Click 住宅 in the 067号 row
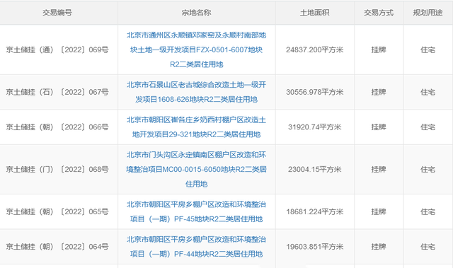 pyautogui.click(x=428, y=92)
